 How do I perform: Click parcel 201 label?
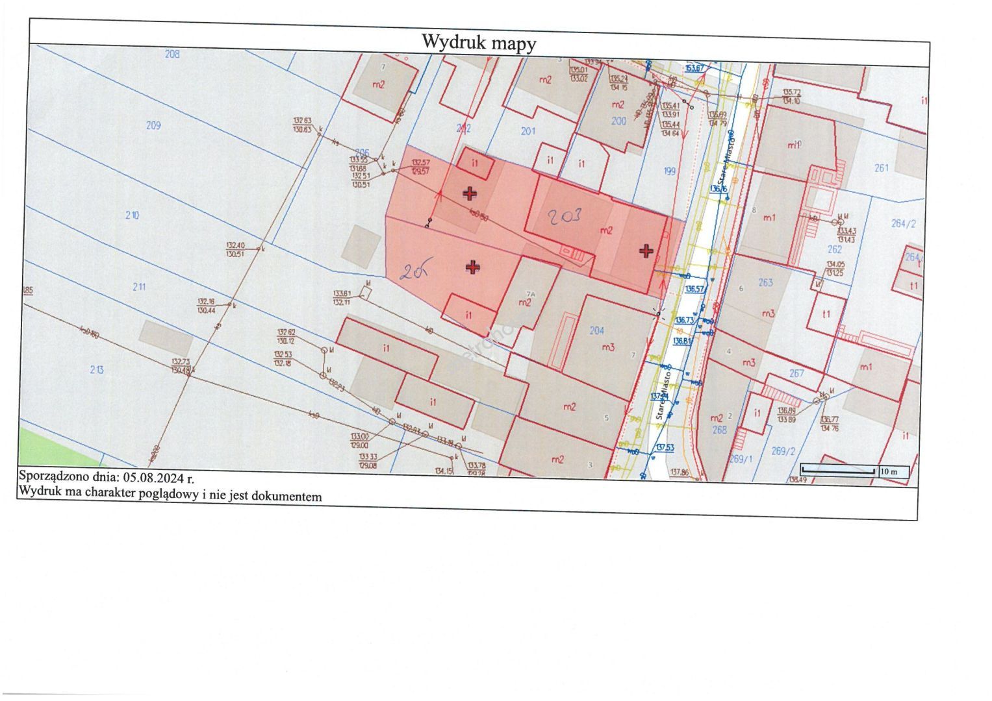pos(528,131)
